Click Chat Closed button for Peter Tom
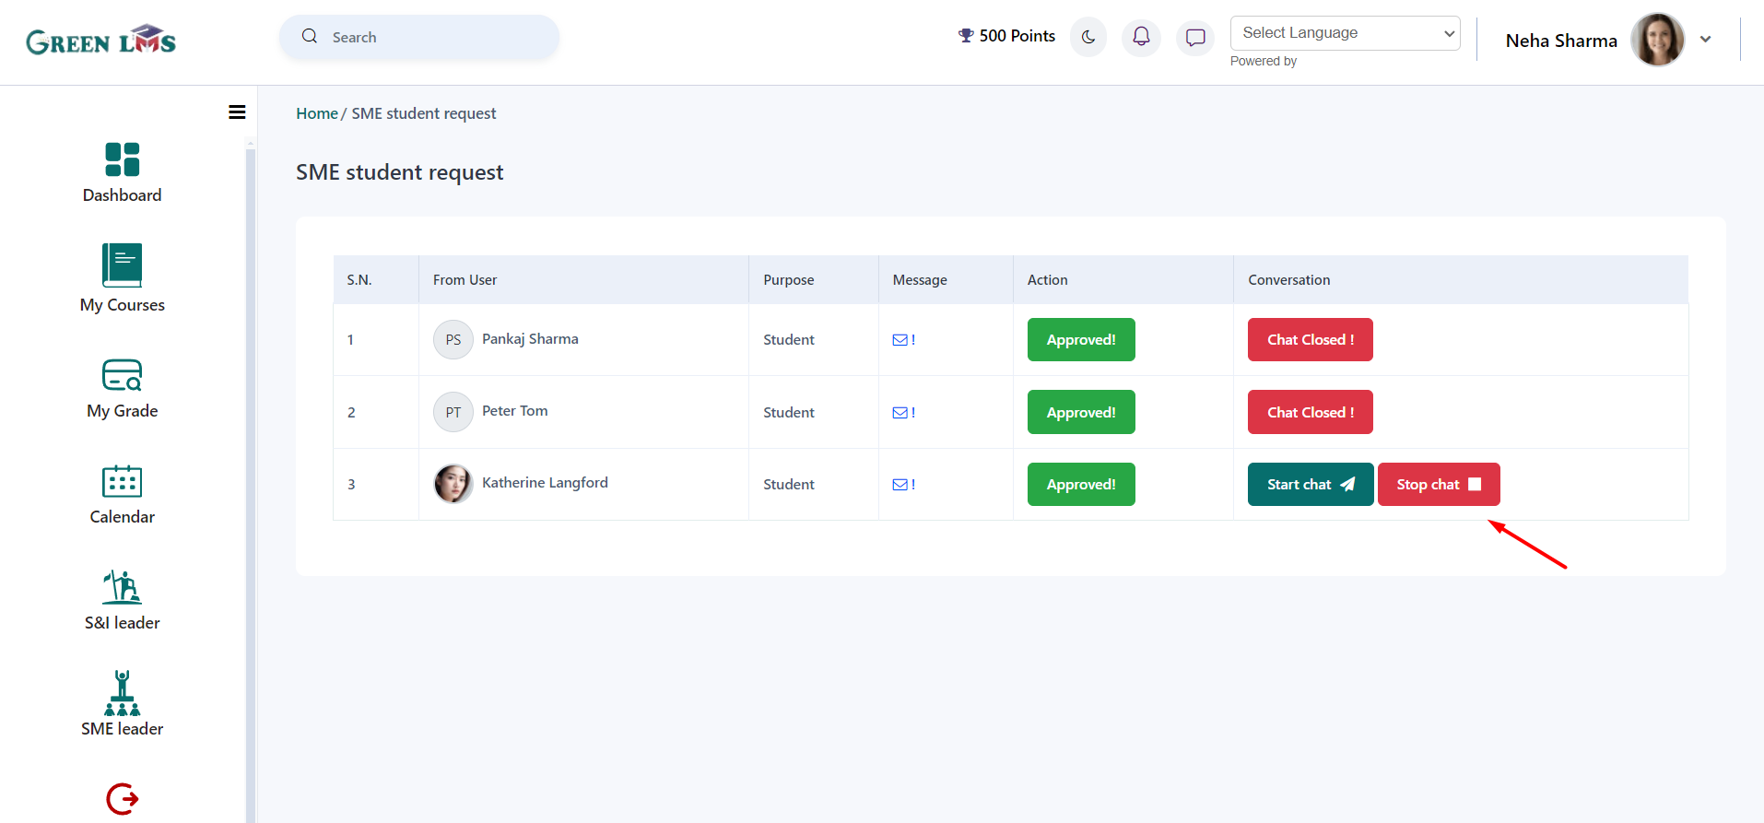 (x=1311, y=412)
